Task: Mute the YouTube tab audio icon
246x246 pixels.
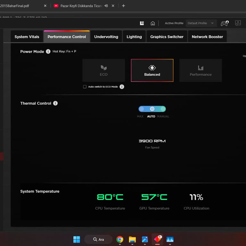Action: coord(106,6)
